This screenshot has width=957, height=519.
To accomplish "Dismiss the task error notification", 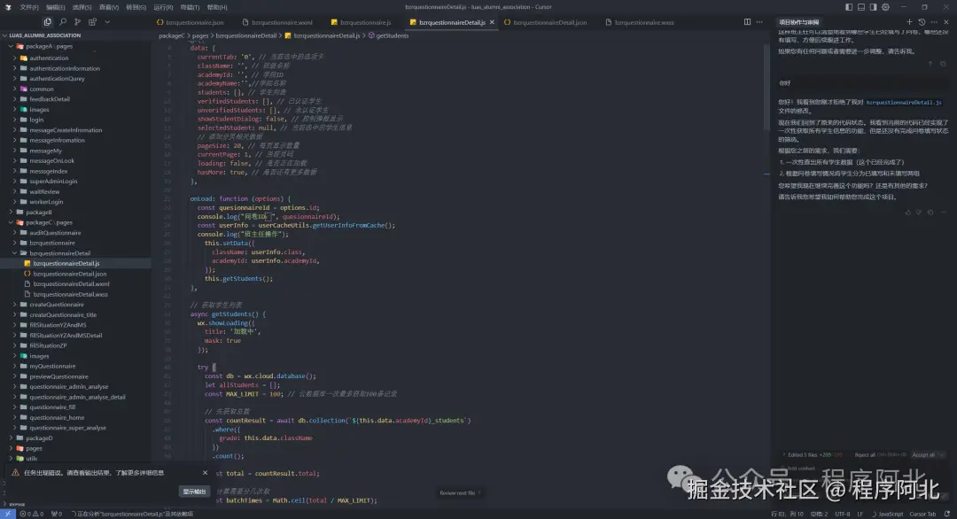I will tap(205, 473).
